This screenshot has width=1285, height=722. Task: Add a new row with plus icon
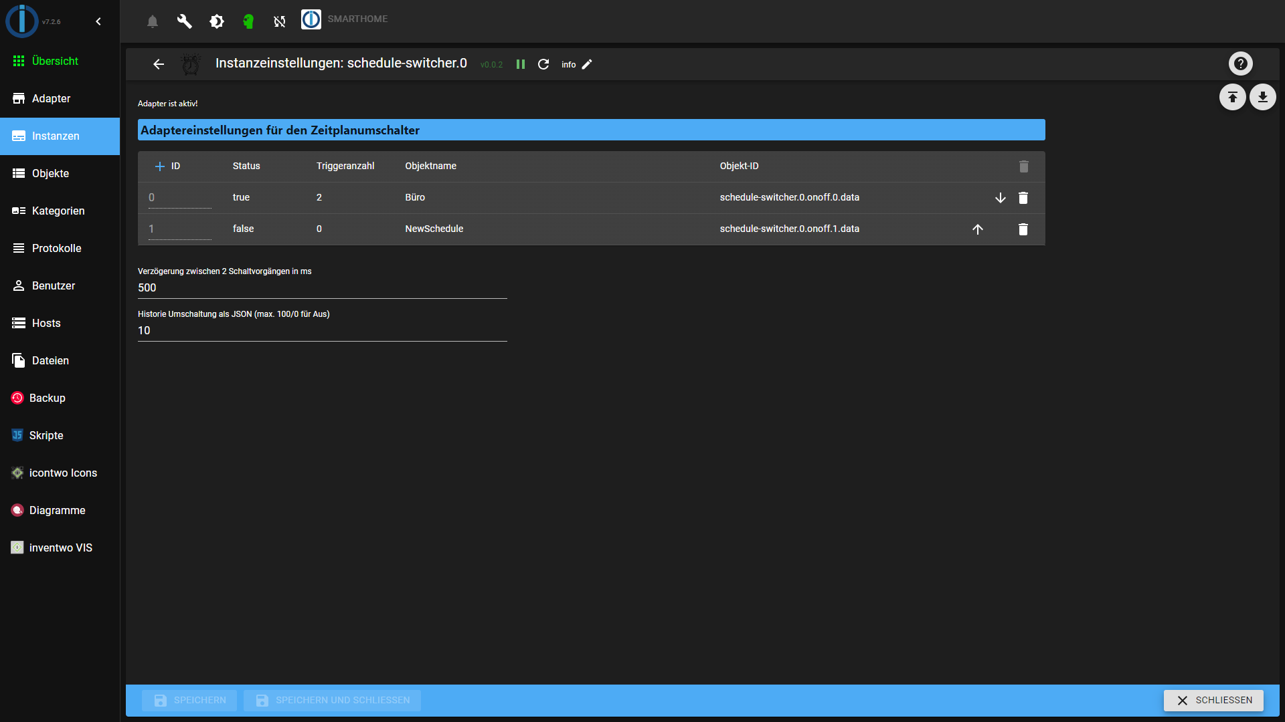[x=159, y=166]
